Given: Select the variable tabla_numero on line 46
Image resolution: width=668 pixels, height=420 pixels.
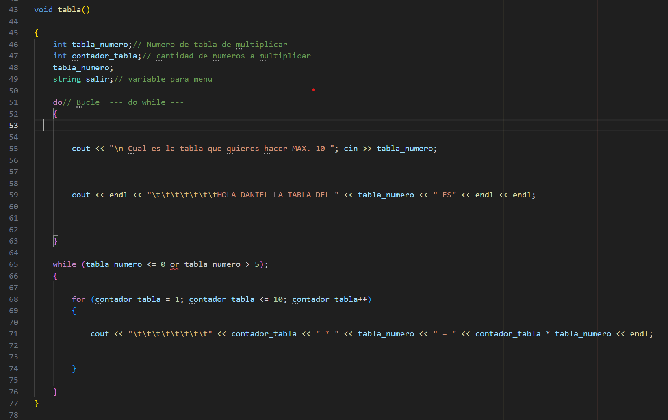Looking at the screenshot, I should (x=100, y=44).
